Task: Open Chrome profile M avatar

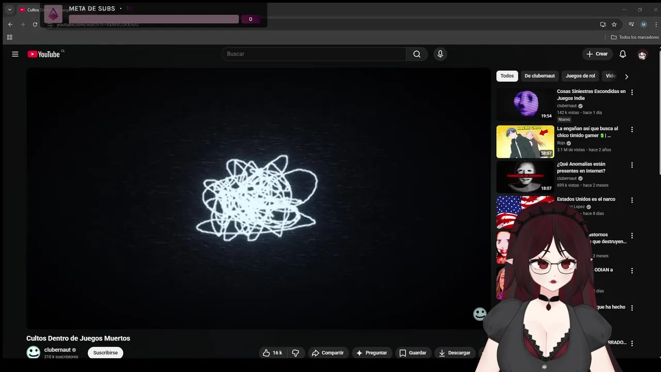Action: 643,24
